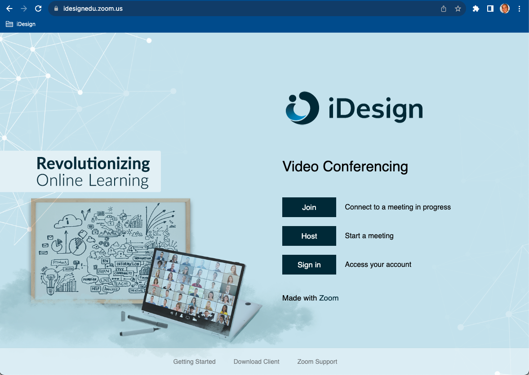529x375 pixels.
Task: Click the profile avatar in the toolbar
Action: (x=505, y=9)
